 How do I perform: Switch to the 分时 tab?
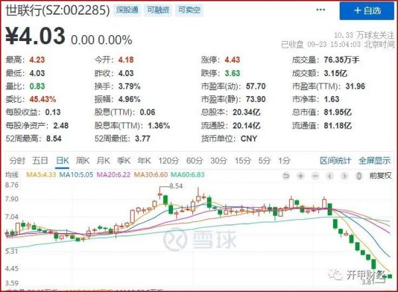(17, 160)
